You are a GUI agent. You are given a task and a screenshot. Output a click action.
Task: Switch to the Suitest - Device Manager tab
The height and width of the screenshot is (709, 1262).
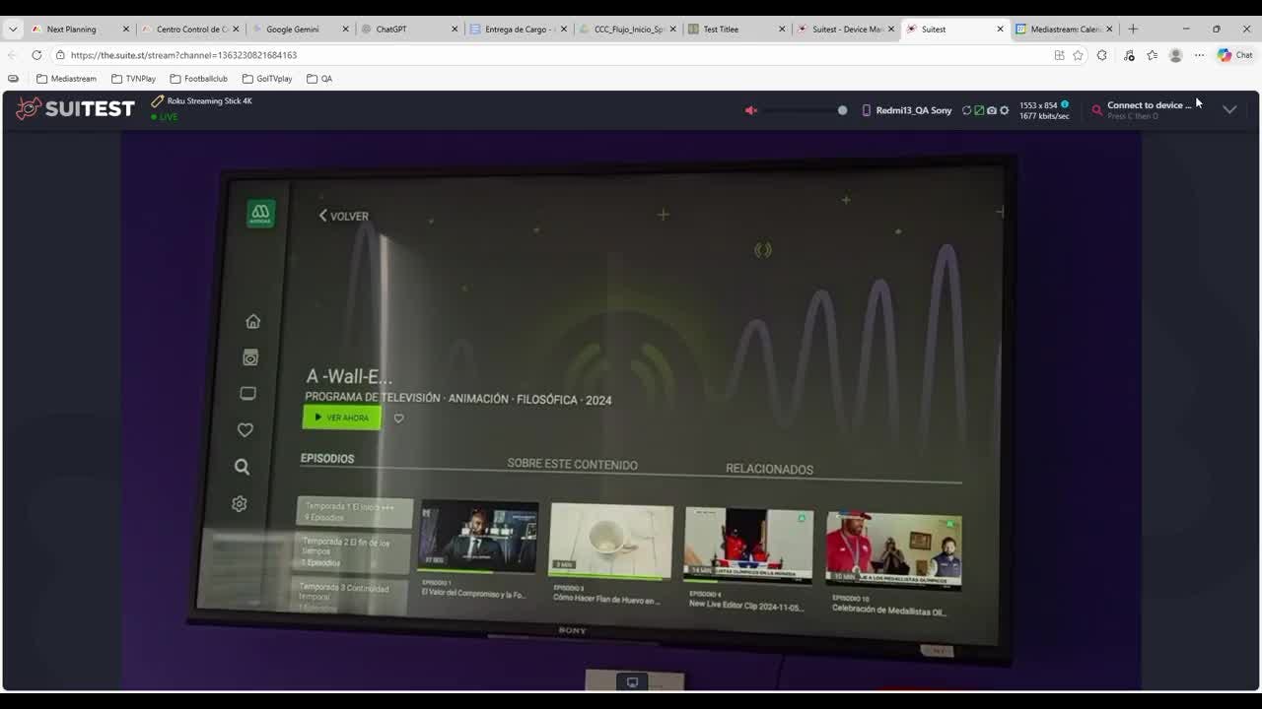coord(845,30)
